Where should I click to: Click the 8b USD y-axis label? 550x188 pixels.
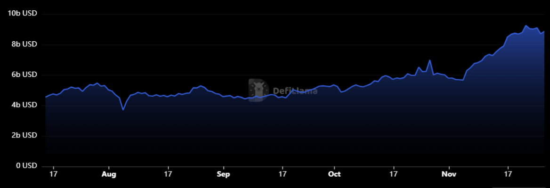(24, 44)
